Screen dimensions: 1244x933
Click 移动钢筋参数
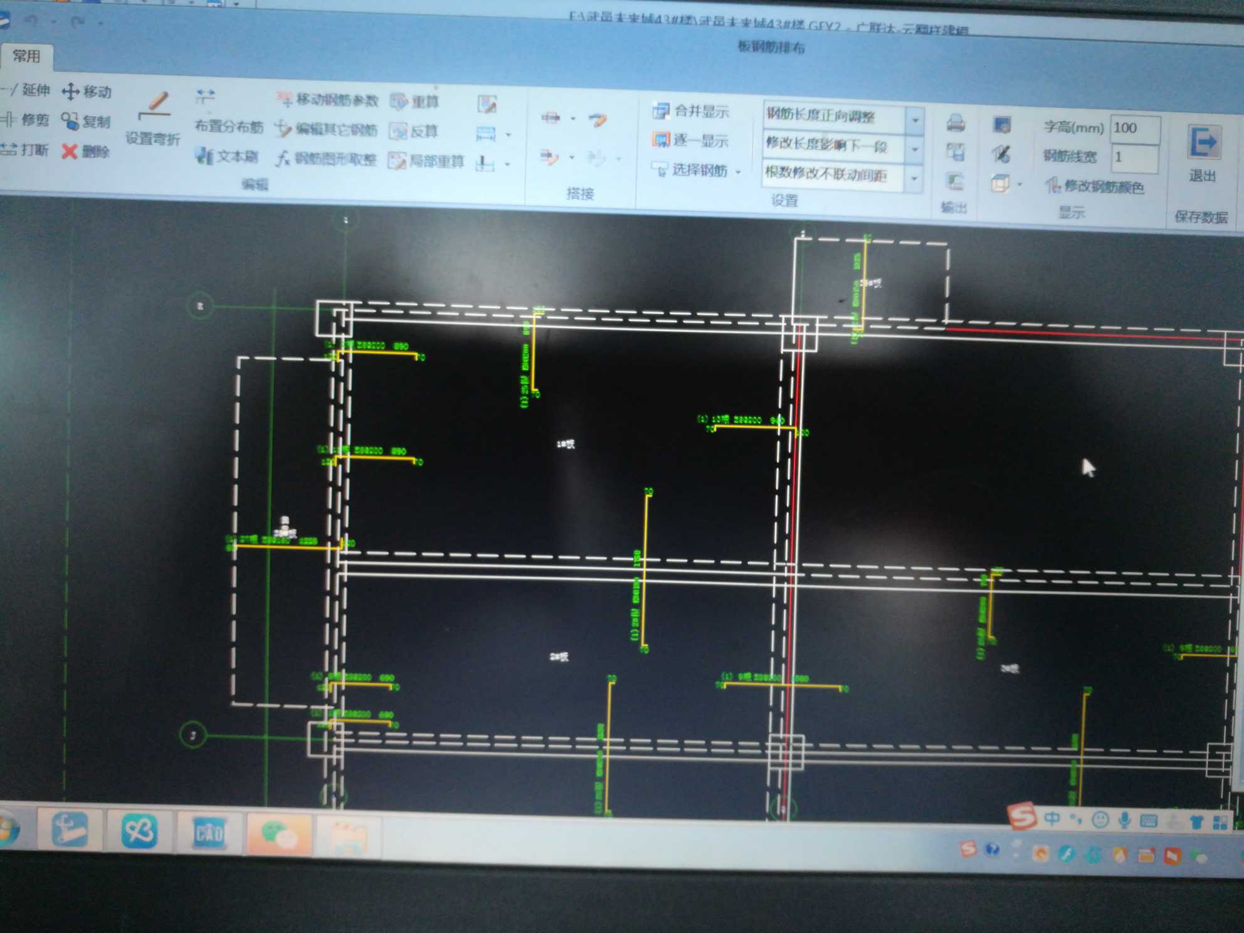(x=327, y=100)
